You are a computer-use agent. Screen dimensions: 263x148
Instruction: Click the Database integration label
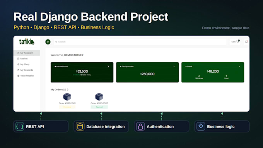(x=106, y=126)
